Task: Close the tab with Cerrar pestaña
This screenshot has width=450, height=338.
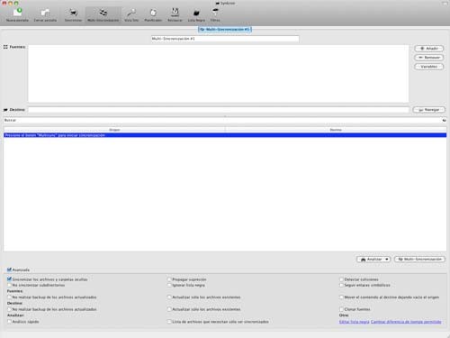Action: (45, 14)
